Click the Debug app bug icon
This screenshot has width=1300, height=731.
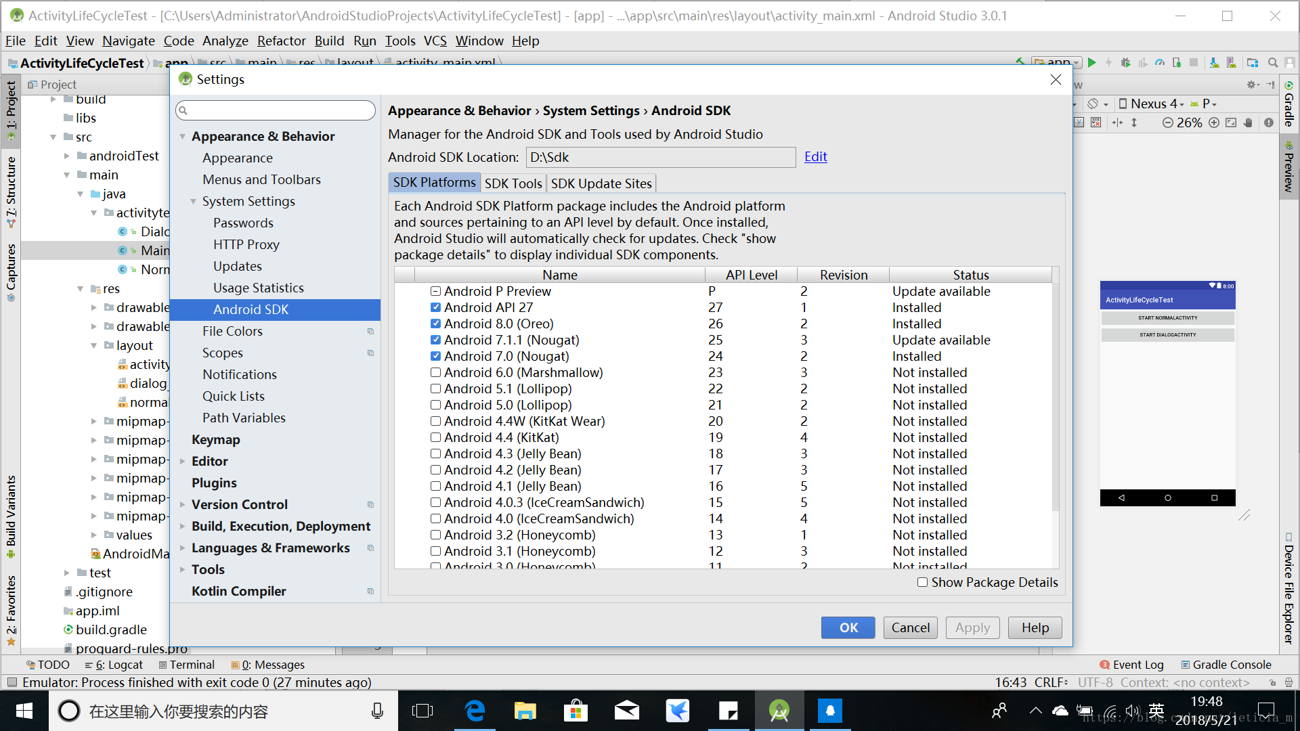pos(1125,63)
